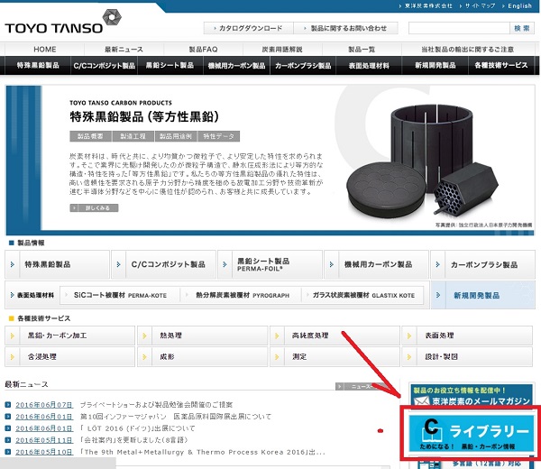
Task: Open news item 「会社案内」を更新しました(8言語)
Action: pos(134,440)
